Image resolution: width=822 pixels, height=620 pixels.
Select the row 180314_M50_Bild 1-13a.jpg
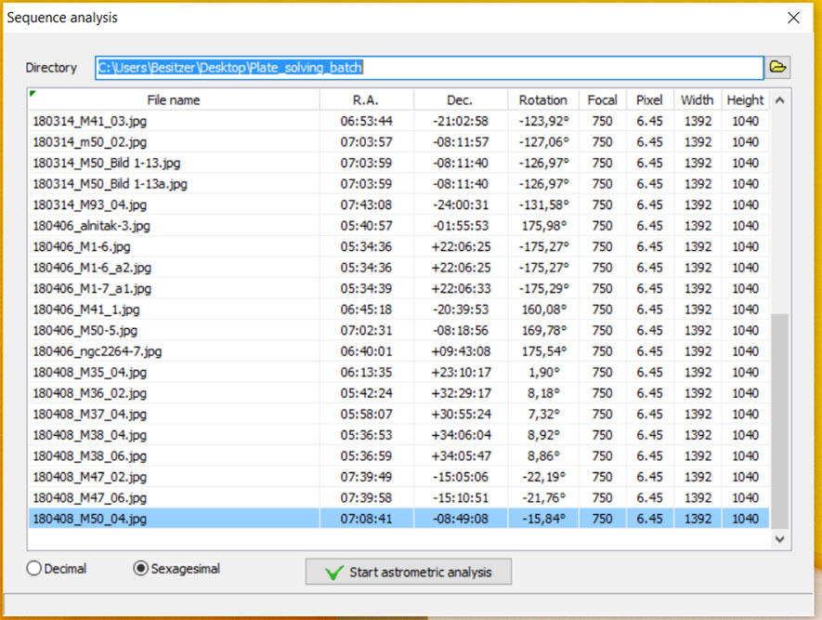tap(398, 184)
